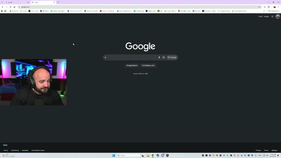Open the Business footer link
The image size is (281, 158).
coord(25,150)
